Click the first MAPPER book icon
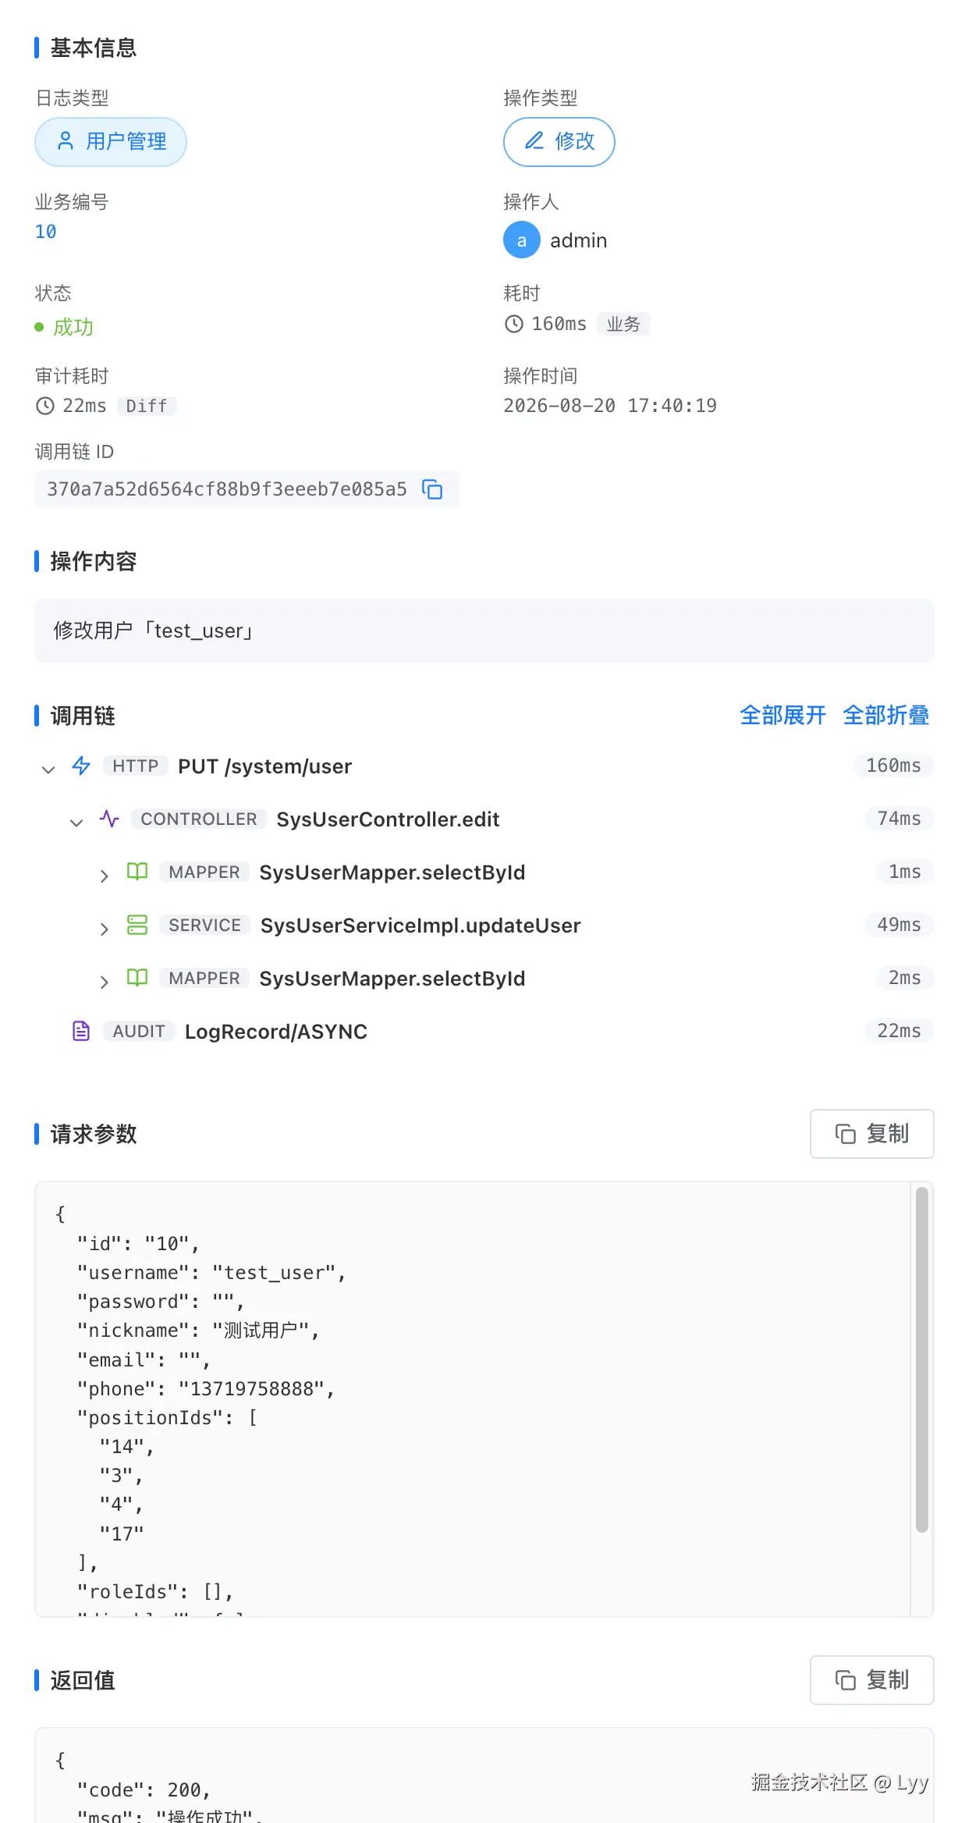 click(137, 872)
